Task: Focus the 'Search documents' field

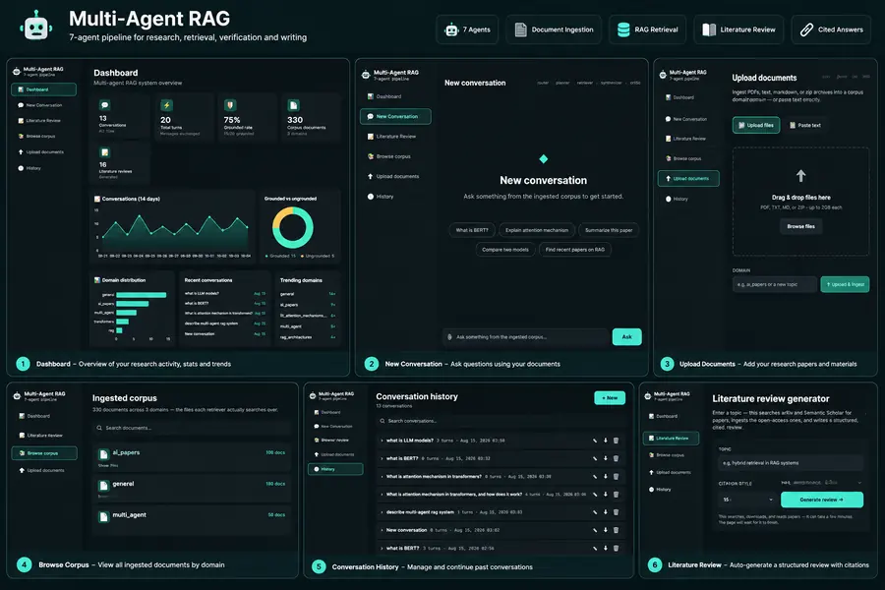Action: click(192, 428)
